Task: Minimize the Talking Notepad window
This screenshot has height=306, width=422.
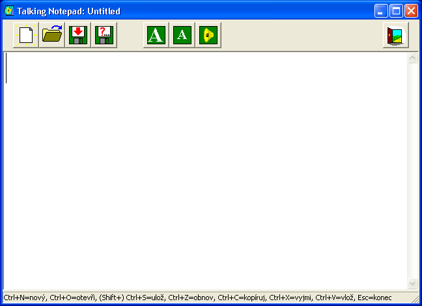Action: (381, 11)
